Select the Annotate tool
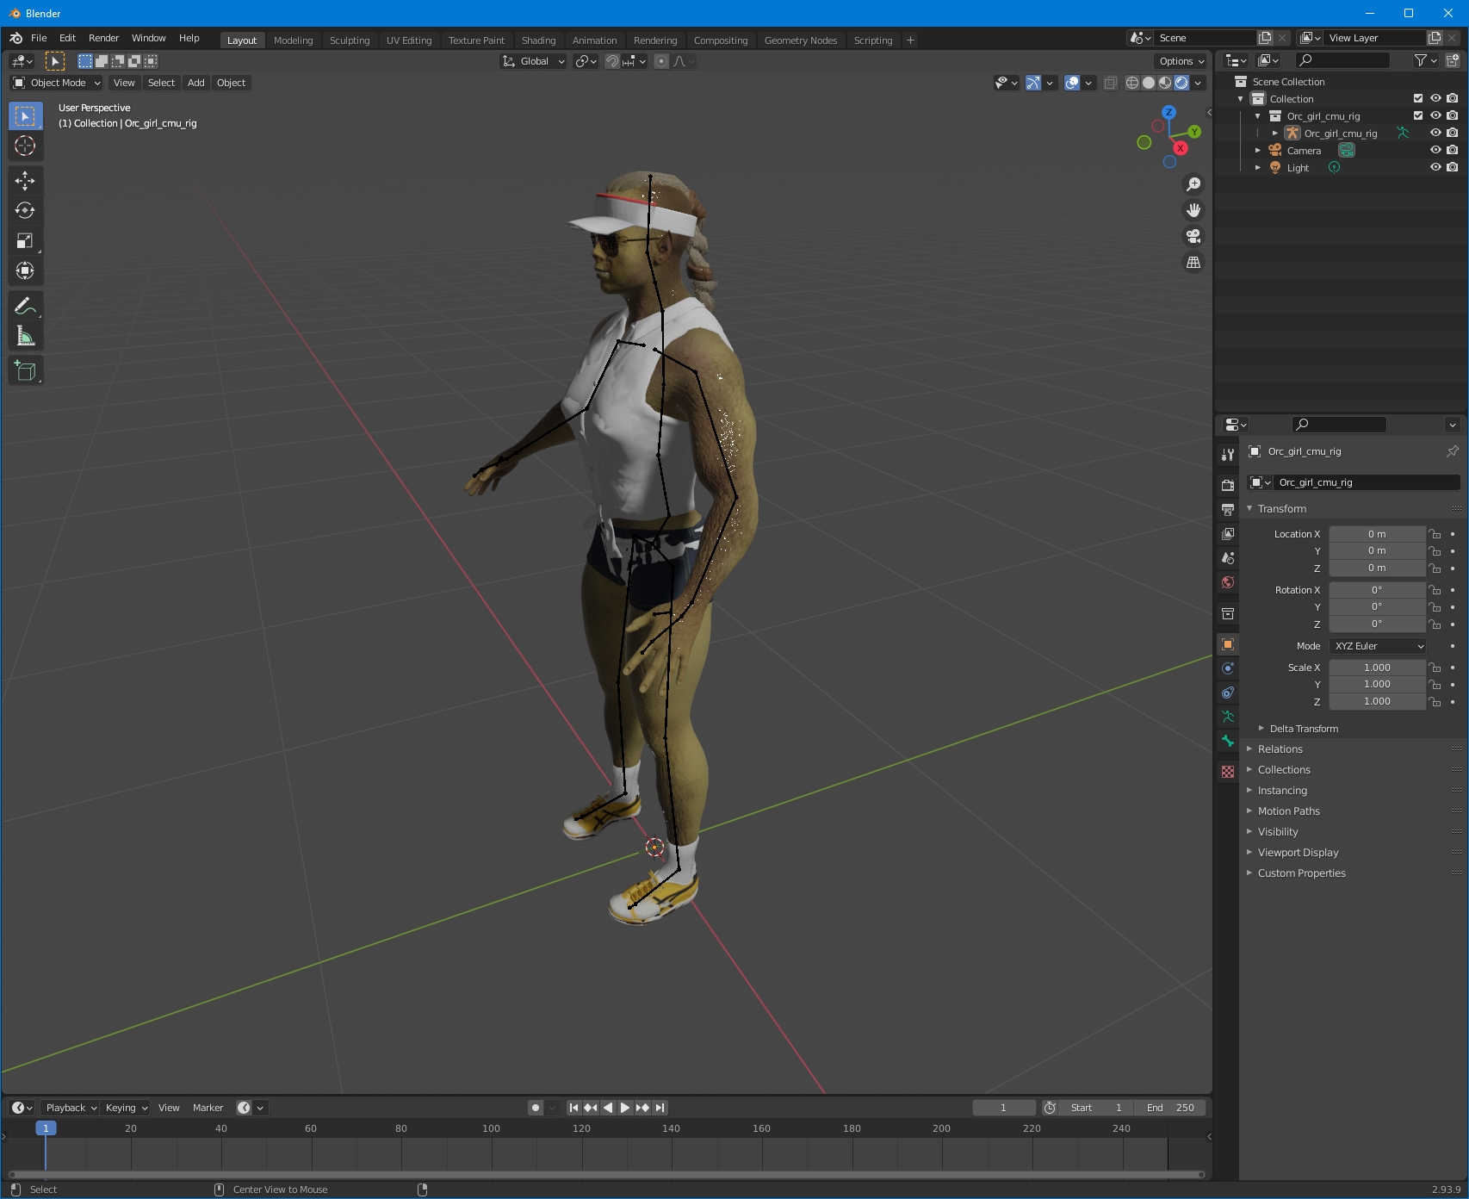The width and height of the screenshot is (1469, 1199). (25, 306)
